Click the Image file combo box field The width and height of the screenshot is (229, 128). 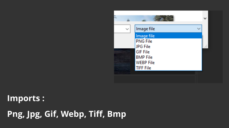point(168,29)
